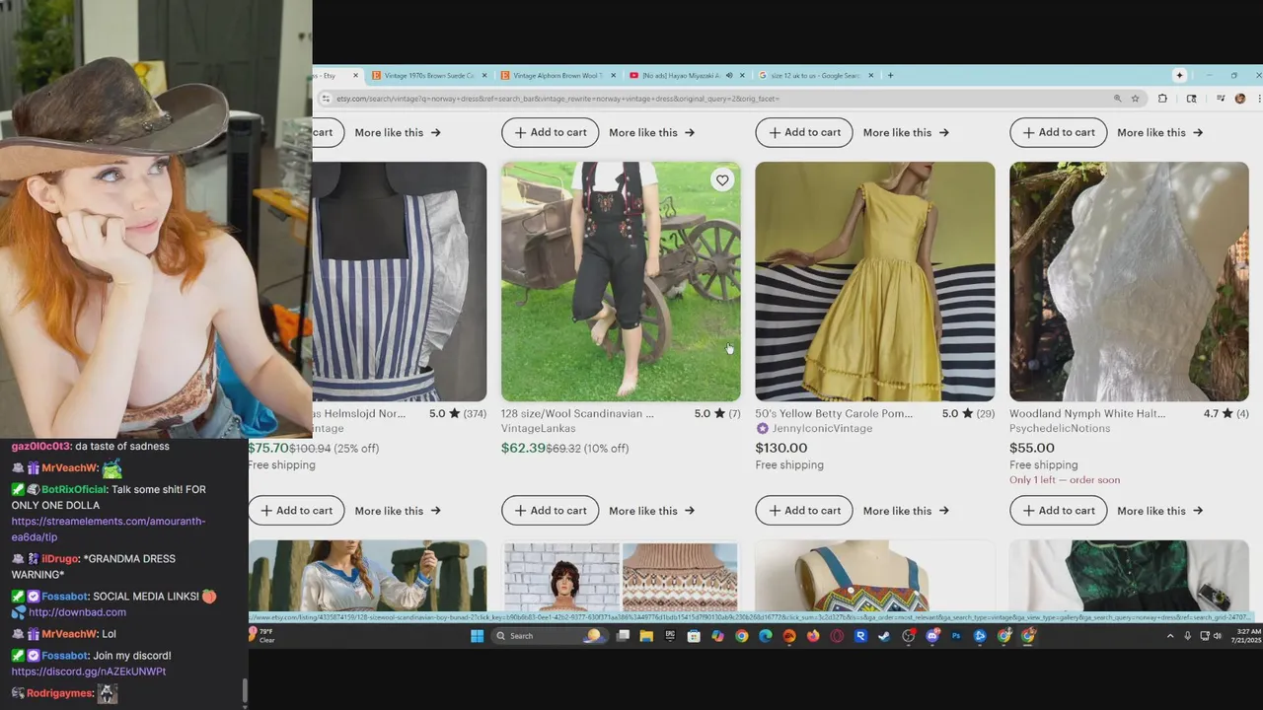Open Photoshop from the taskbar
This screenshot has width=1263, height=710.
point(956,636)
